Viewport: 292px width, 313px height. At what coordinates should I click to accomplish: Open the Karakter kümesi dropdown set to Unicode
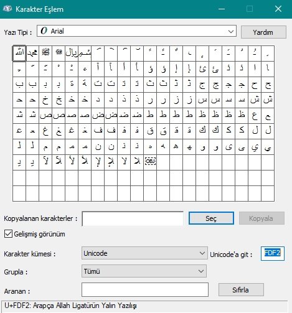coord(144,253)
